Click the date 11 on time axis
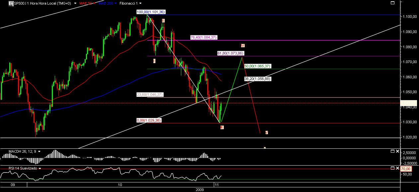The image size is (419, 192). [216, 184]
